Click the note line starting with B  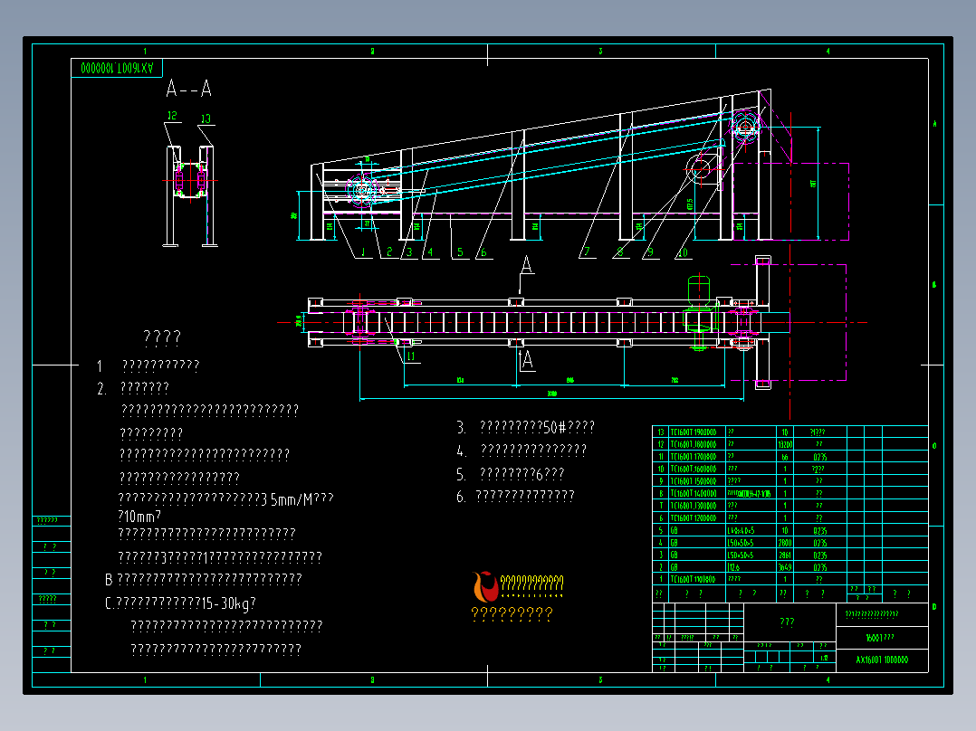point(204,579)
